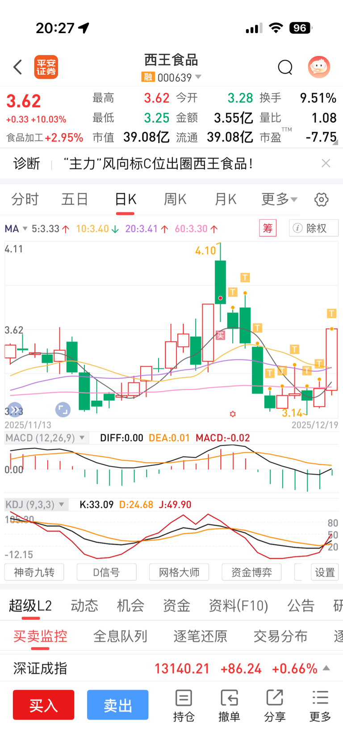
Task: Enable the D信号 indicator
Action: click(106, 572)
